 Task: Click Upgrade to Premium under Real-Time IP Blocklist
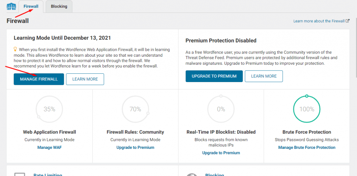(x=221, y=153)
